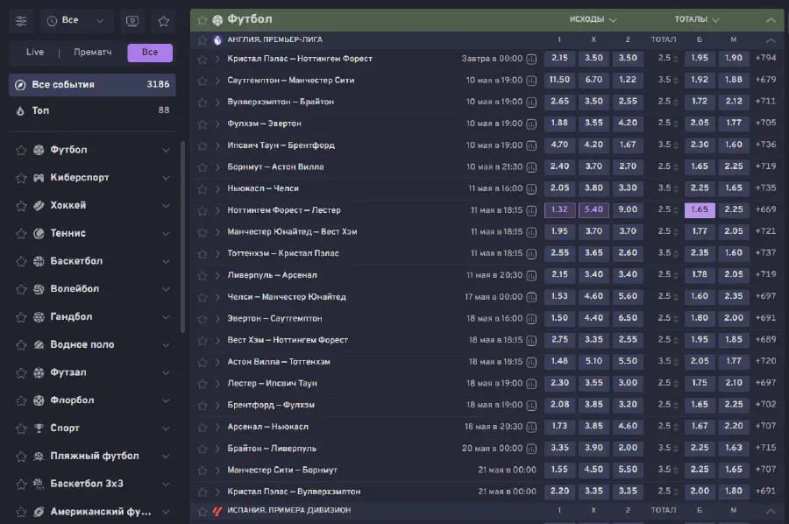Open statistics icon for Ливерпуль – Арсенал
The image size is (789, 524).
tap(531, 275)
